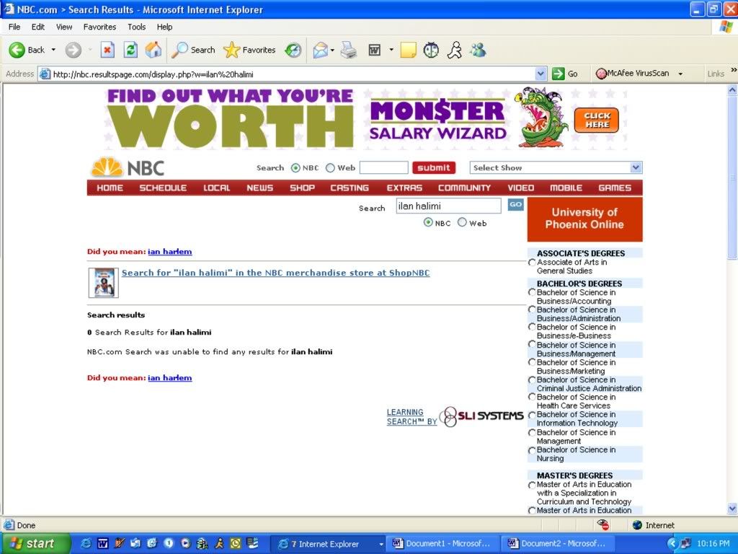Stop loading the page
The width and height of the screenshot is (738, 554).
pos(108,50)
